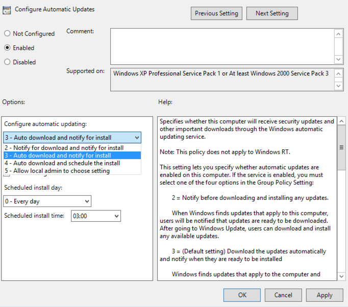The height and width of the screenshot is (307, 348).
Task: Click the '2 = Notify before downloading' help line
Action: (250, 198)
